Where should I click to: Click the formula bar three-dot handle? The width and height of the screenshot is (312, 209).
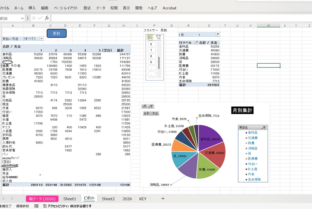(x=28, y=18)
